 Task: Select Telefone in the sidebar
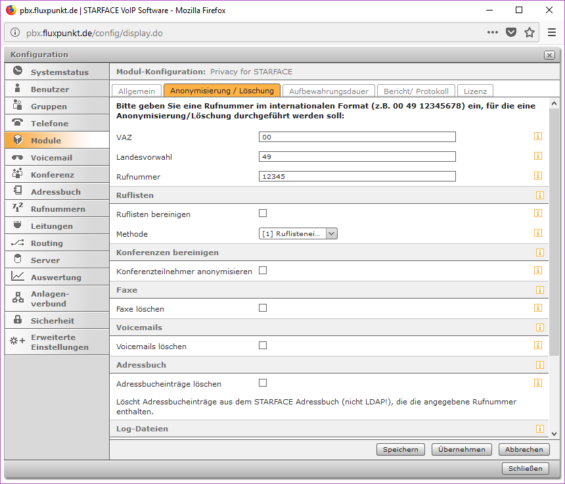coord(57,124)
